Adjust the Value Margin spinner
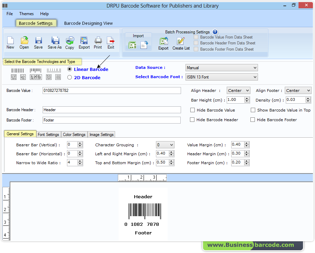 point(247,145)
